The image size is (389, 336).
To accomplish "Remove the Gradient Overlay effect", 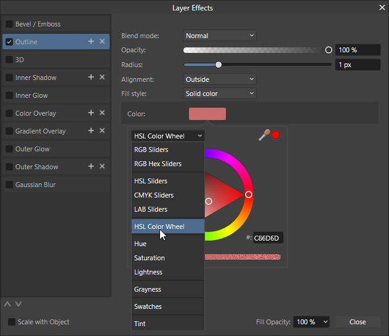I will point(102,130).
